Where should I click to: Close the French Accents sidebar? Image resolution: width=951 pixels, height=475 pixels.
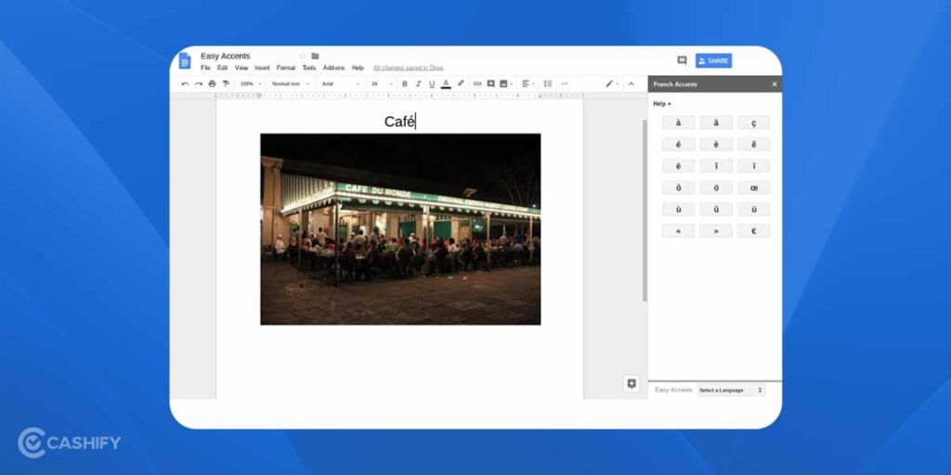pos(775,84)
